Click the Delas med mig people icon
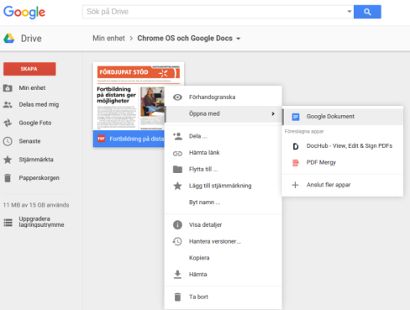The width and height of the screenshot is (410, 310). pyautogui.click(x=8, y=105)
